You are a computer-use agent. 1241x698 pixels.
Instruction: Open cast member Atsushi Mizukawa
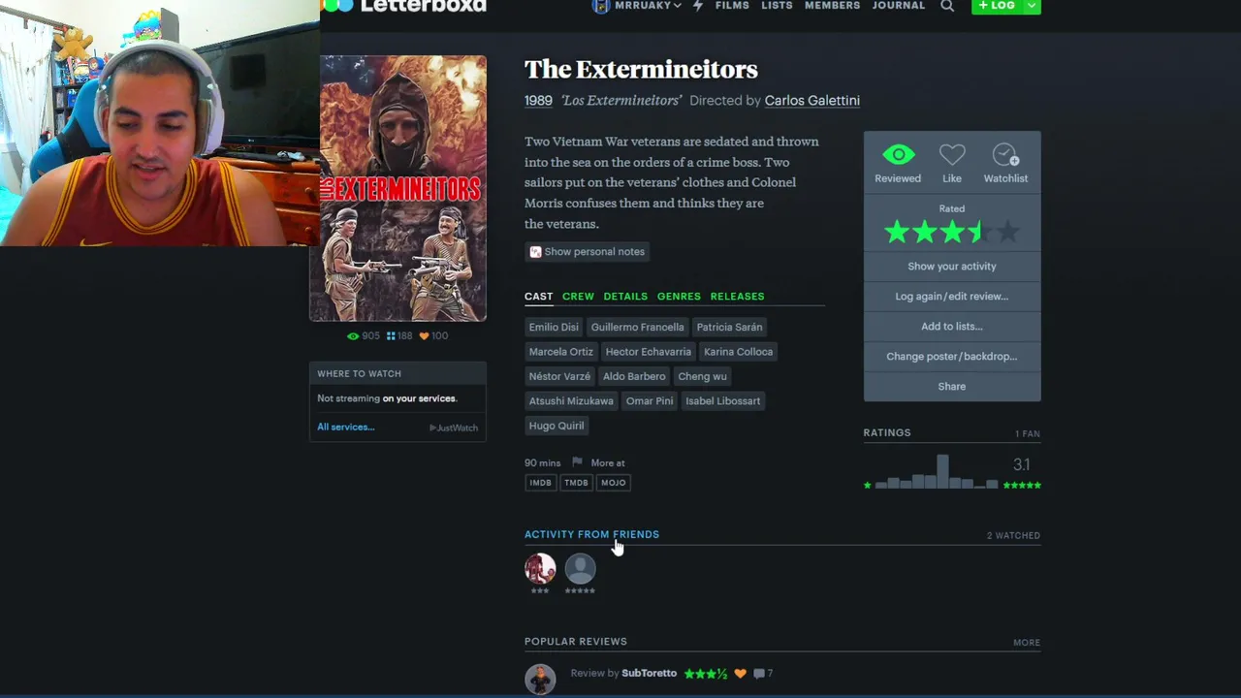pyautogui.click(x=571, y=401)
